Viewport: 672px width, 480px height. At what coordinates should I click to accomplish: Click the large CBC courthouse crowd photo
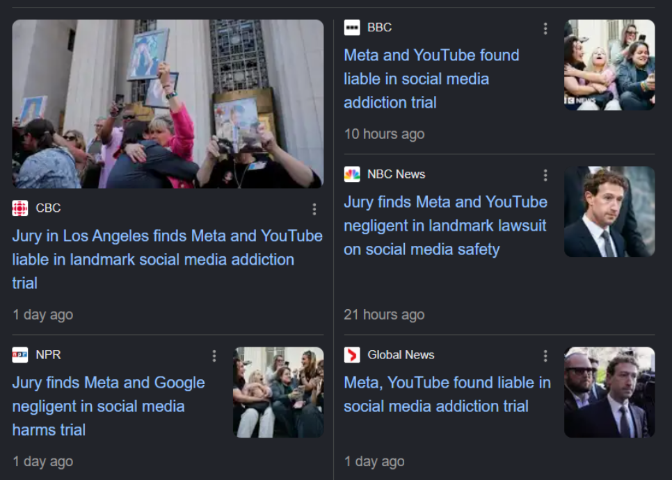coord(168,104)
